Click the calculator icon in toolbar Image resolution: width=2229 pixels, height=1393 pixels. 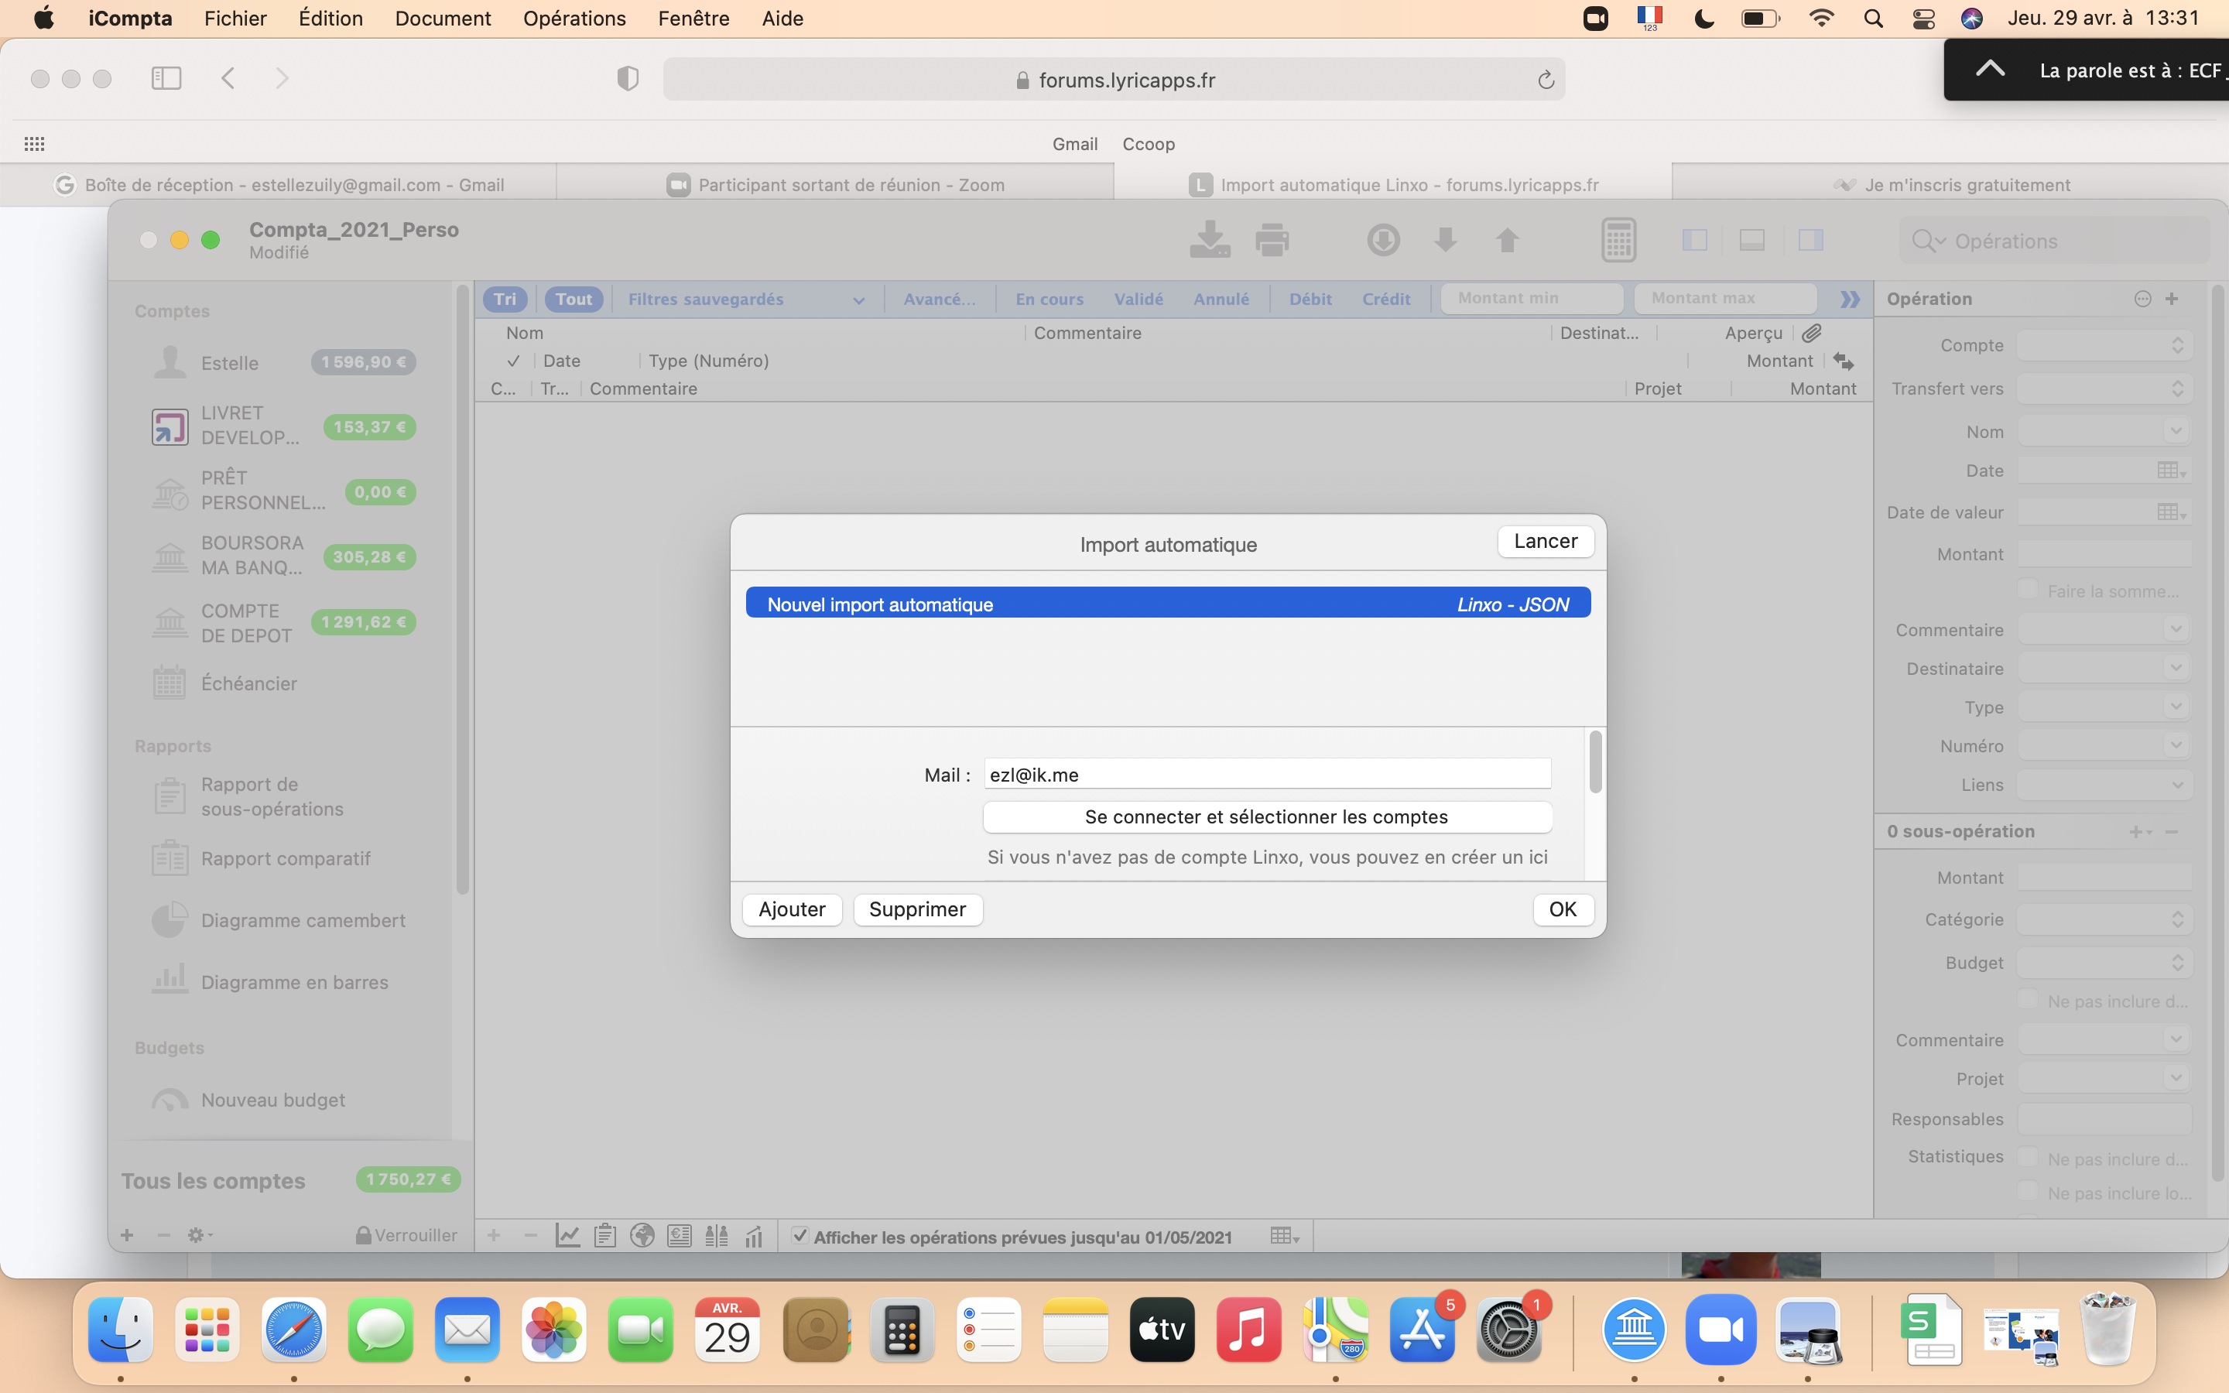[1618, 239]
